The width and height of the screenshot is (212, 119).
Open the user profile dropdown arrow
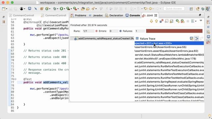click(25, 9)
